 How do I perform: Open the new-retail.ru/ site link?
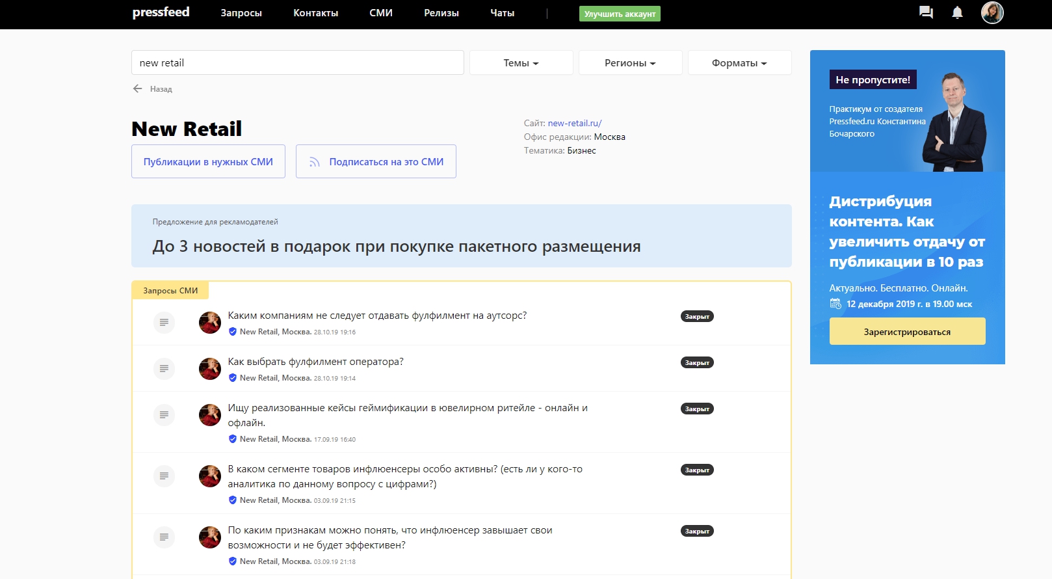coord(575,123)
